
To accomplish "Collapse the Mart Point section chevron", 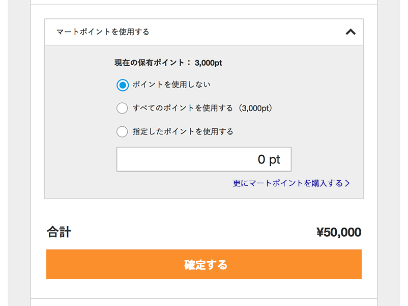I will [x=350, y=32].
